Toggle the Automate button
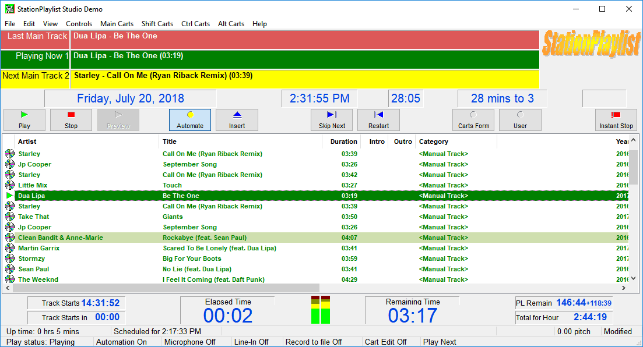Viewport: 643px width, 347px height. pyautogui.click(x=190, y=120)
